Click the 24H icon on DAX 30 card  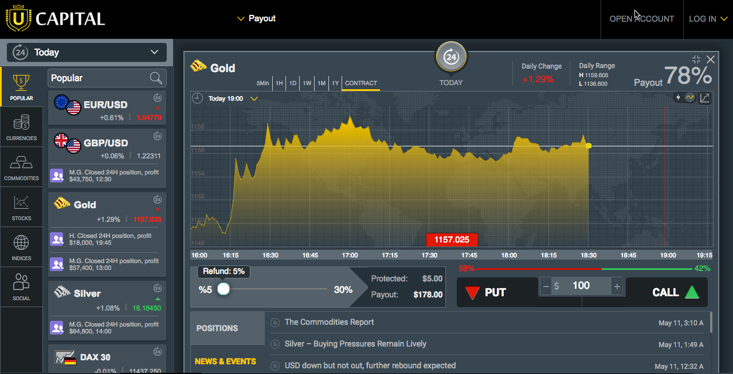pos(158,352)
